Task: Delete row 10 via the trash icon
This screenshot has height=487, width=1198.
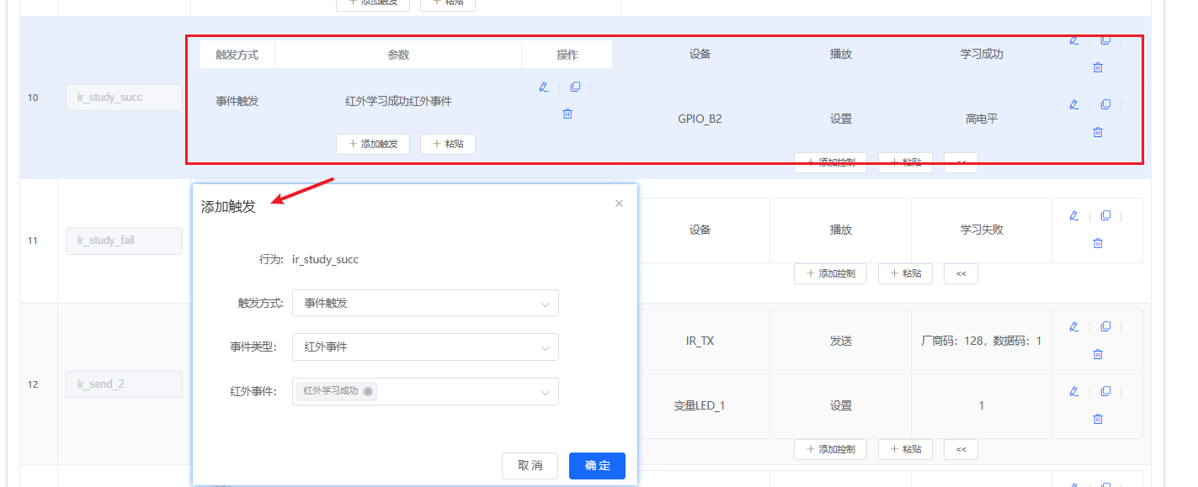Action: [x=1098, y=67]
